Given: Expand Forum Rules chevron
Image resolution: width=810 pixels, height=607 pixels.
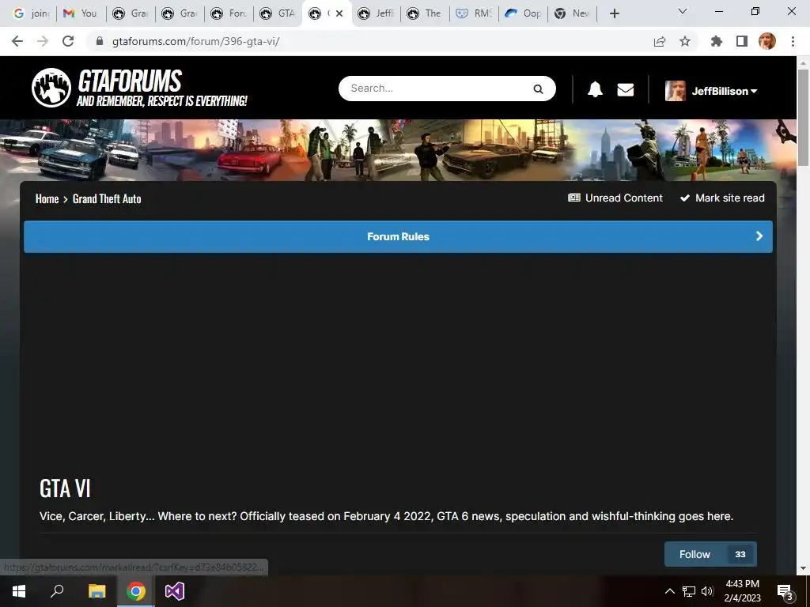Looking at the screenshot, I should (x=759, y=236).
